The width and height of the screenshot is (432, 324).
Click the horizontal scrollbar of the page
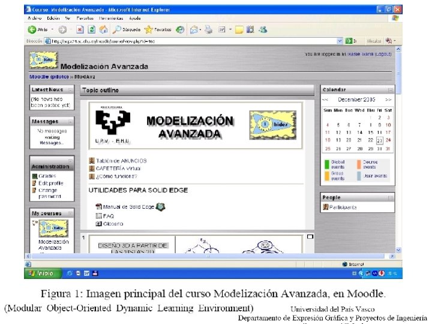208,256
